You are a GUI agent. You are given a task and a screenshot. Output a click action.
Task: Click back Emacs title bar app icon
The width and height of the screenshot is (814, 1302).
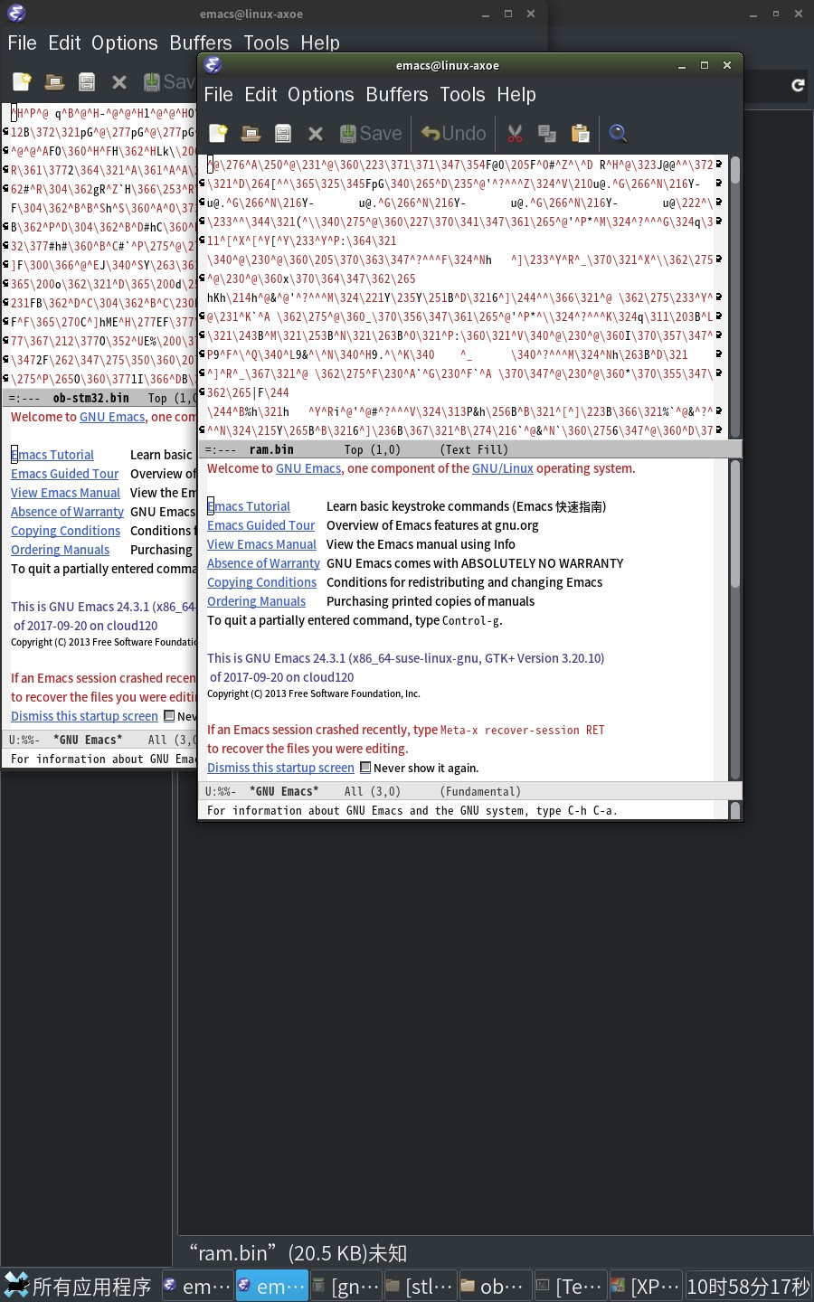point(16,13)
